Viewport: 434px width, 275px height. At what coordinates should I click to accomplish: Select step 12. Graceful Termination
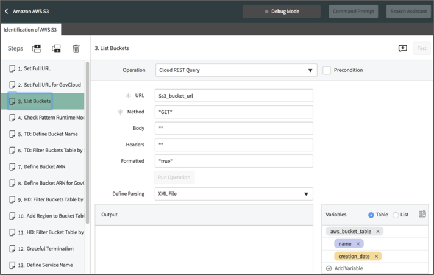pos(43,249)
